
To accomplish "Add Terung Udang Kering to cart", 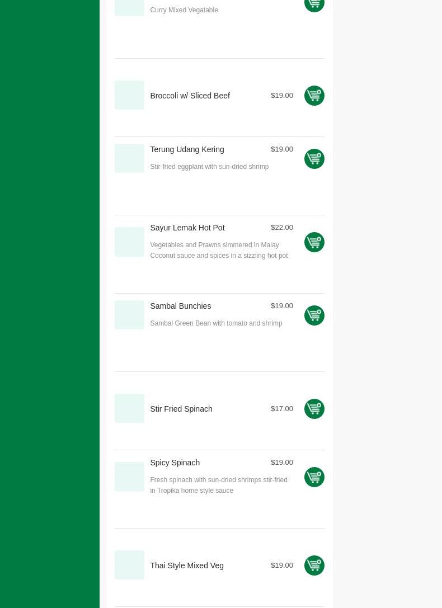I will pos(314,159).
